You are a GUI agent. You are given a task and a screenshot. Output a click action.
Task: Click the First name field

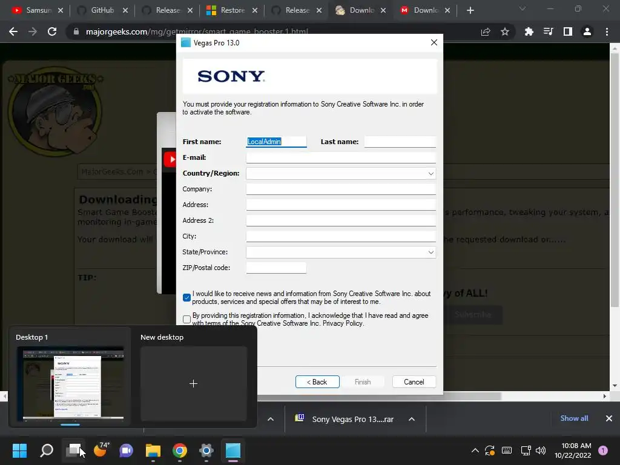click(276, 142)
